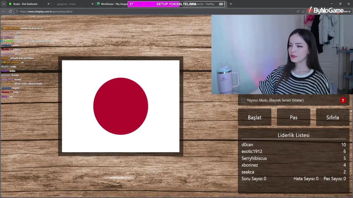Enable Yayıncı Modu (Bayrak İsmini Göster) checkbox
The width and height of the screenshot is (353, 198).
click(x=243, y=100)
